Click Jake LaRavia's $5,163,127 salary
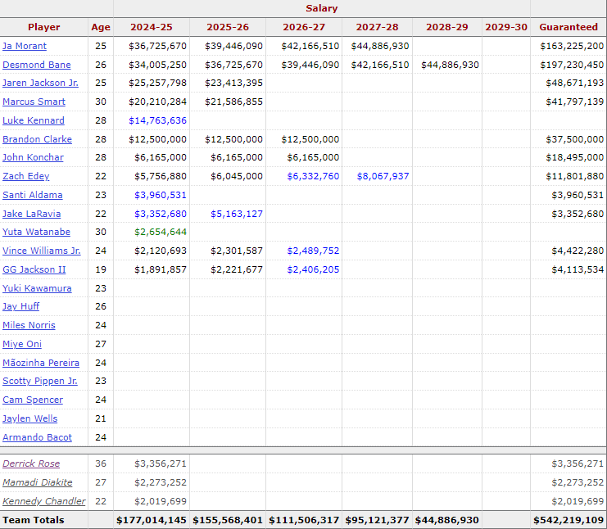 (237, 214)
